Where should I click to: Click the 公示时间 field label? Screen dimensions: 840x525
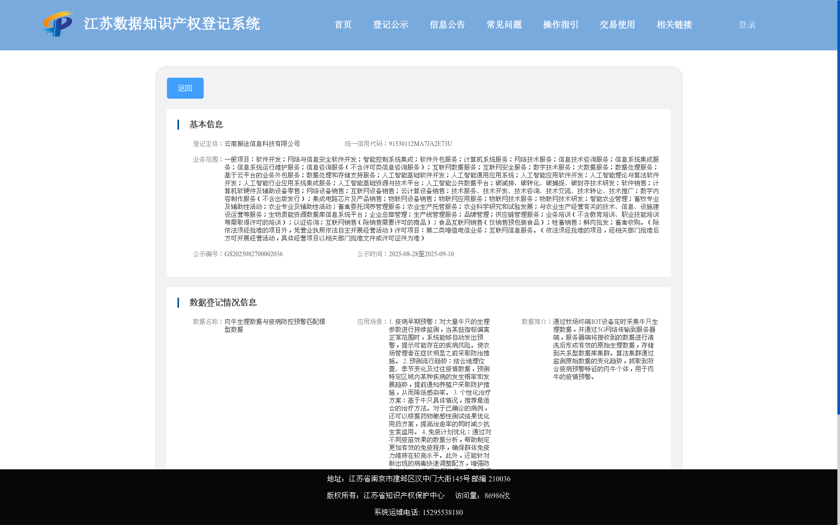pos(373,254)
